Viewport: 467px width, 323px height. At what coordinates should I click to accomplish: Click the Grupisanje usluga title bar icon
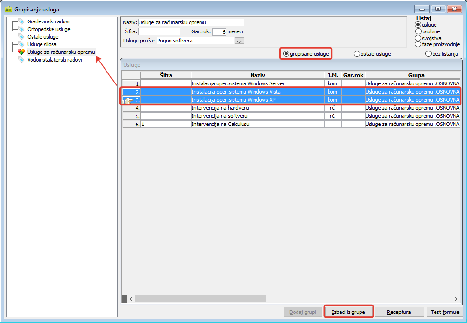[x=8, y=9]
